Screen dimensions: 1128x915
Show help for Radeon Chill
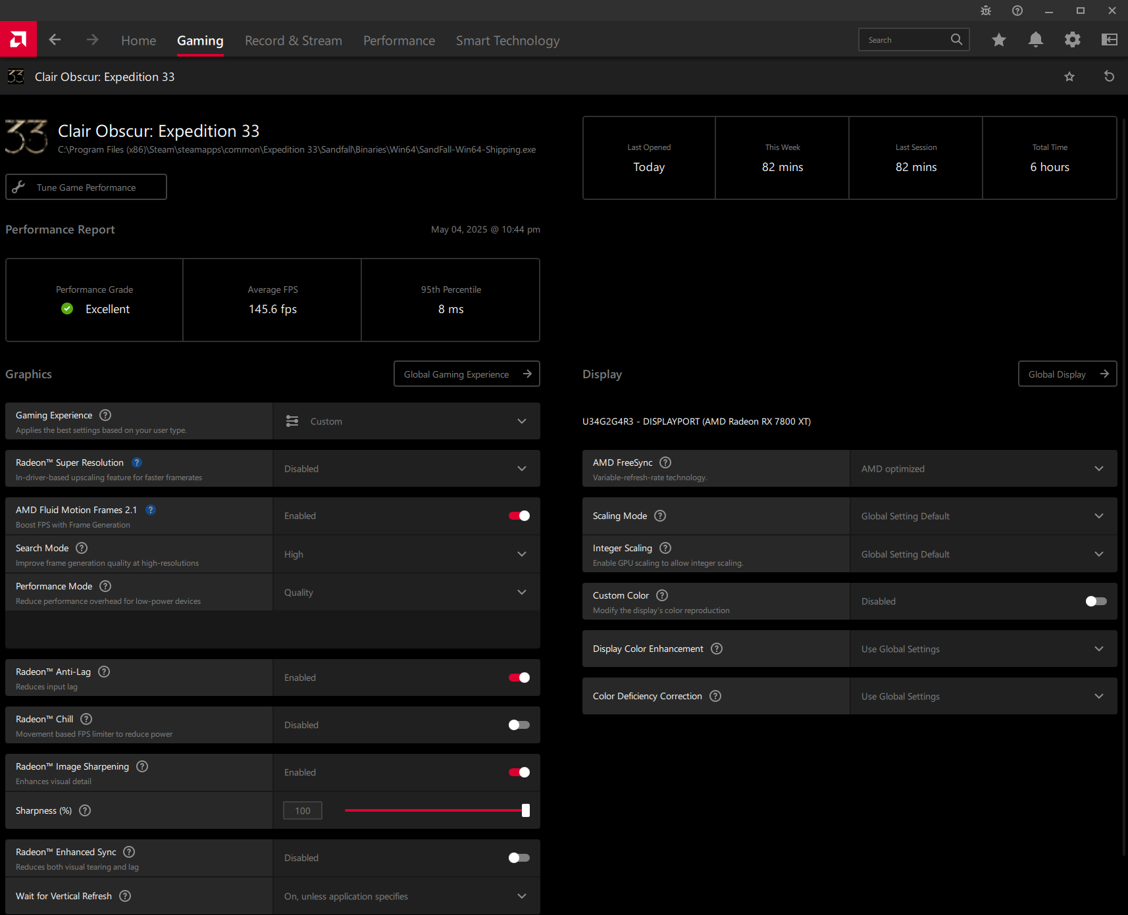point(86,719)
